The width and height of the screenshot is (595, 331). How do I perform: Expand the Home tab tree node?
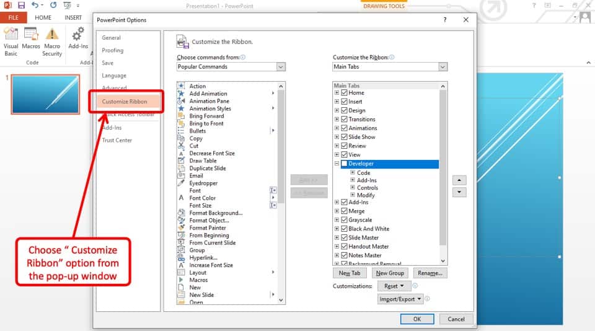tap(337, 92)
